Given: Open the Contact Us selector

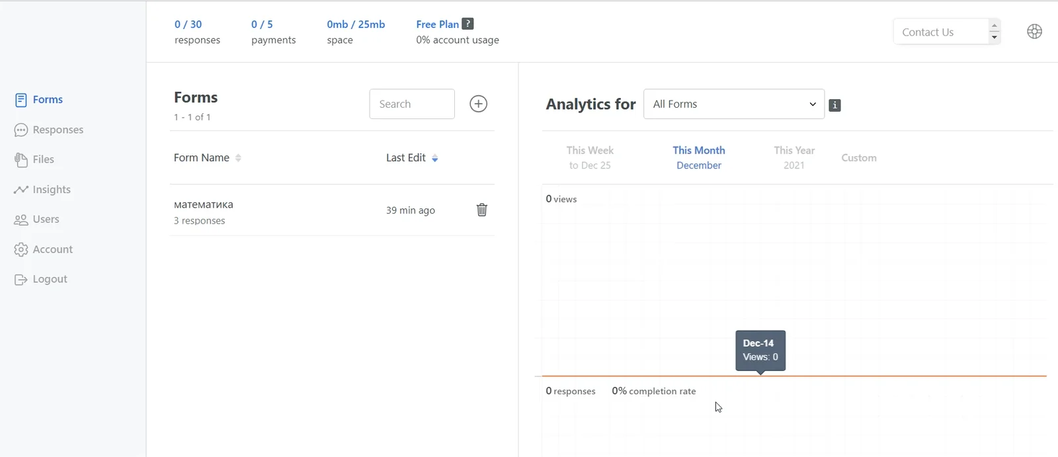Looking at the screenshot, I should 947,32.
